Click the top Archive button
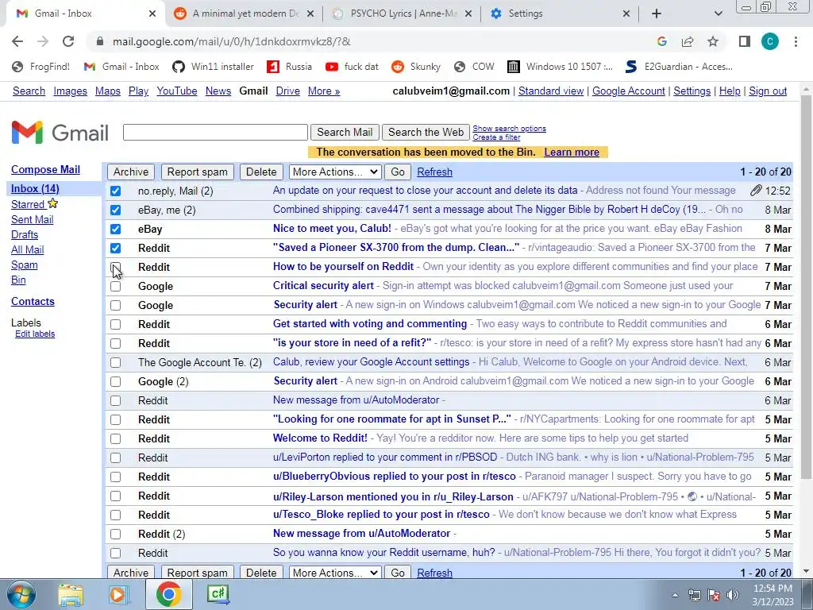This screenshot has width=813, height=610. pos(131,172)
